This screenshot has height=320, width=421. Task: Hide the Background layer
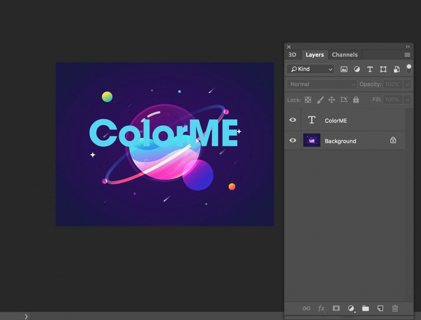tap(293, 140)
